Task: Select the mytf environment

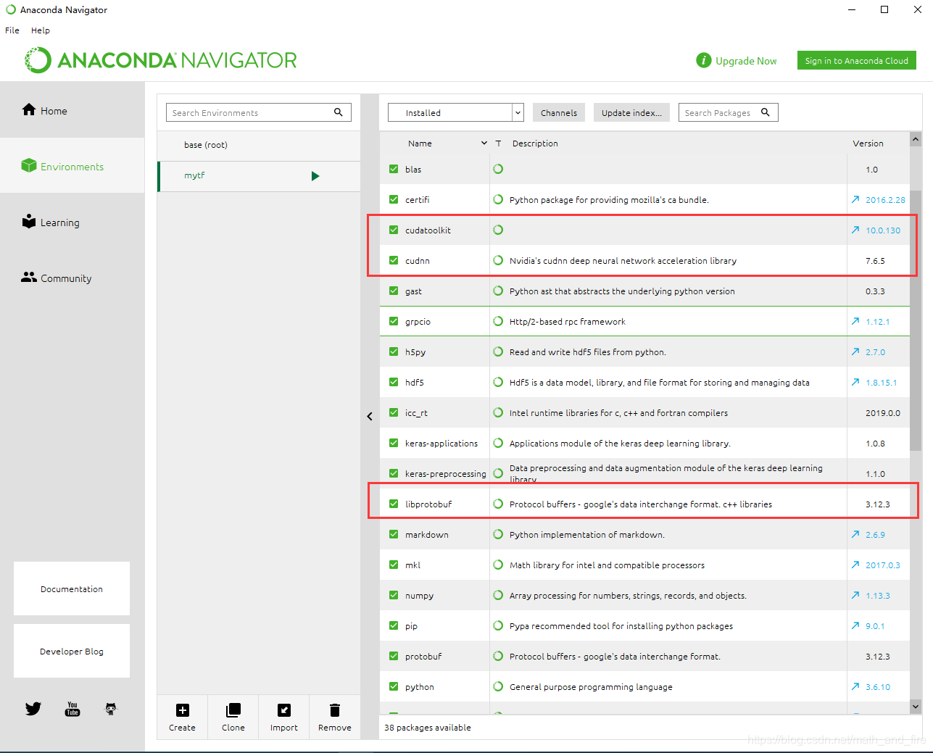Action: pyautogui.click(x=259, y=176)
